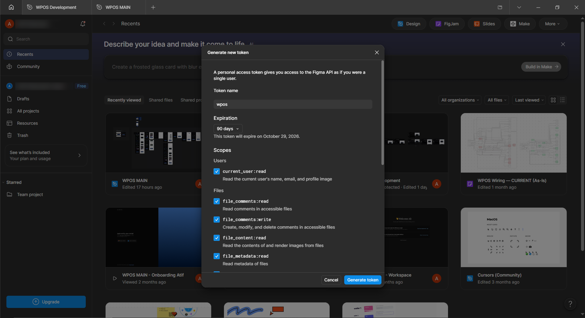This screenshot has height=318, width=585.
Task: Create a new Slides deck
Action: click(484, 24)
